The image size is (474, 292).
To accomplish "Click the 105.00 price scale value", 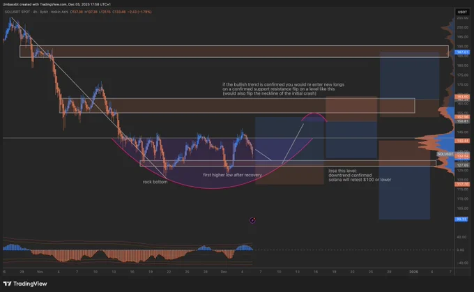I will [x=463, y=208].
